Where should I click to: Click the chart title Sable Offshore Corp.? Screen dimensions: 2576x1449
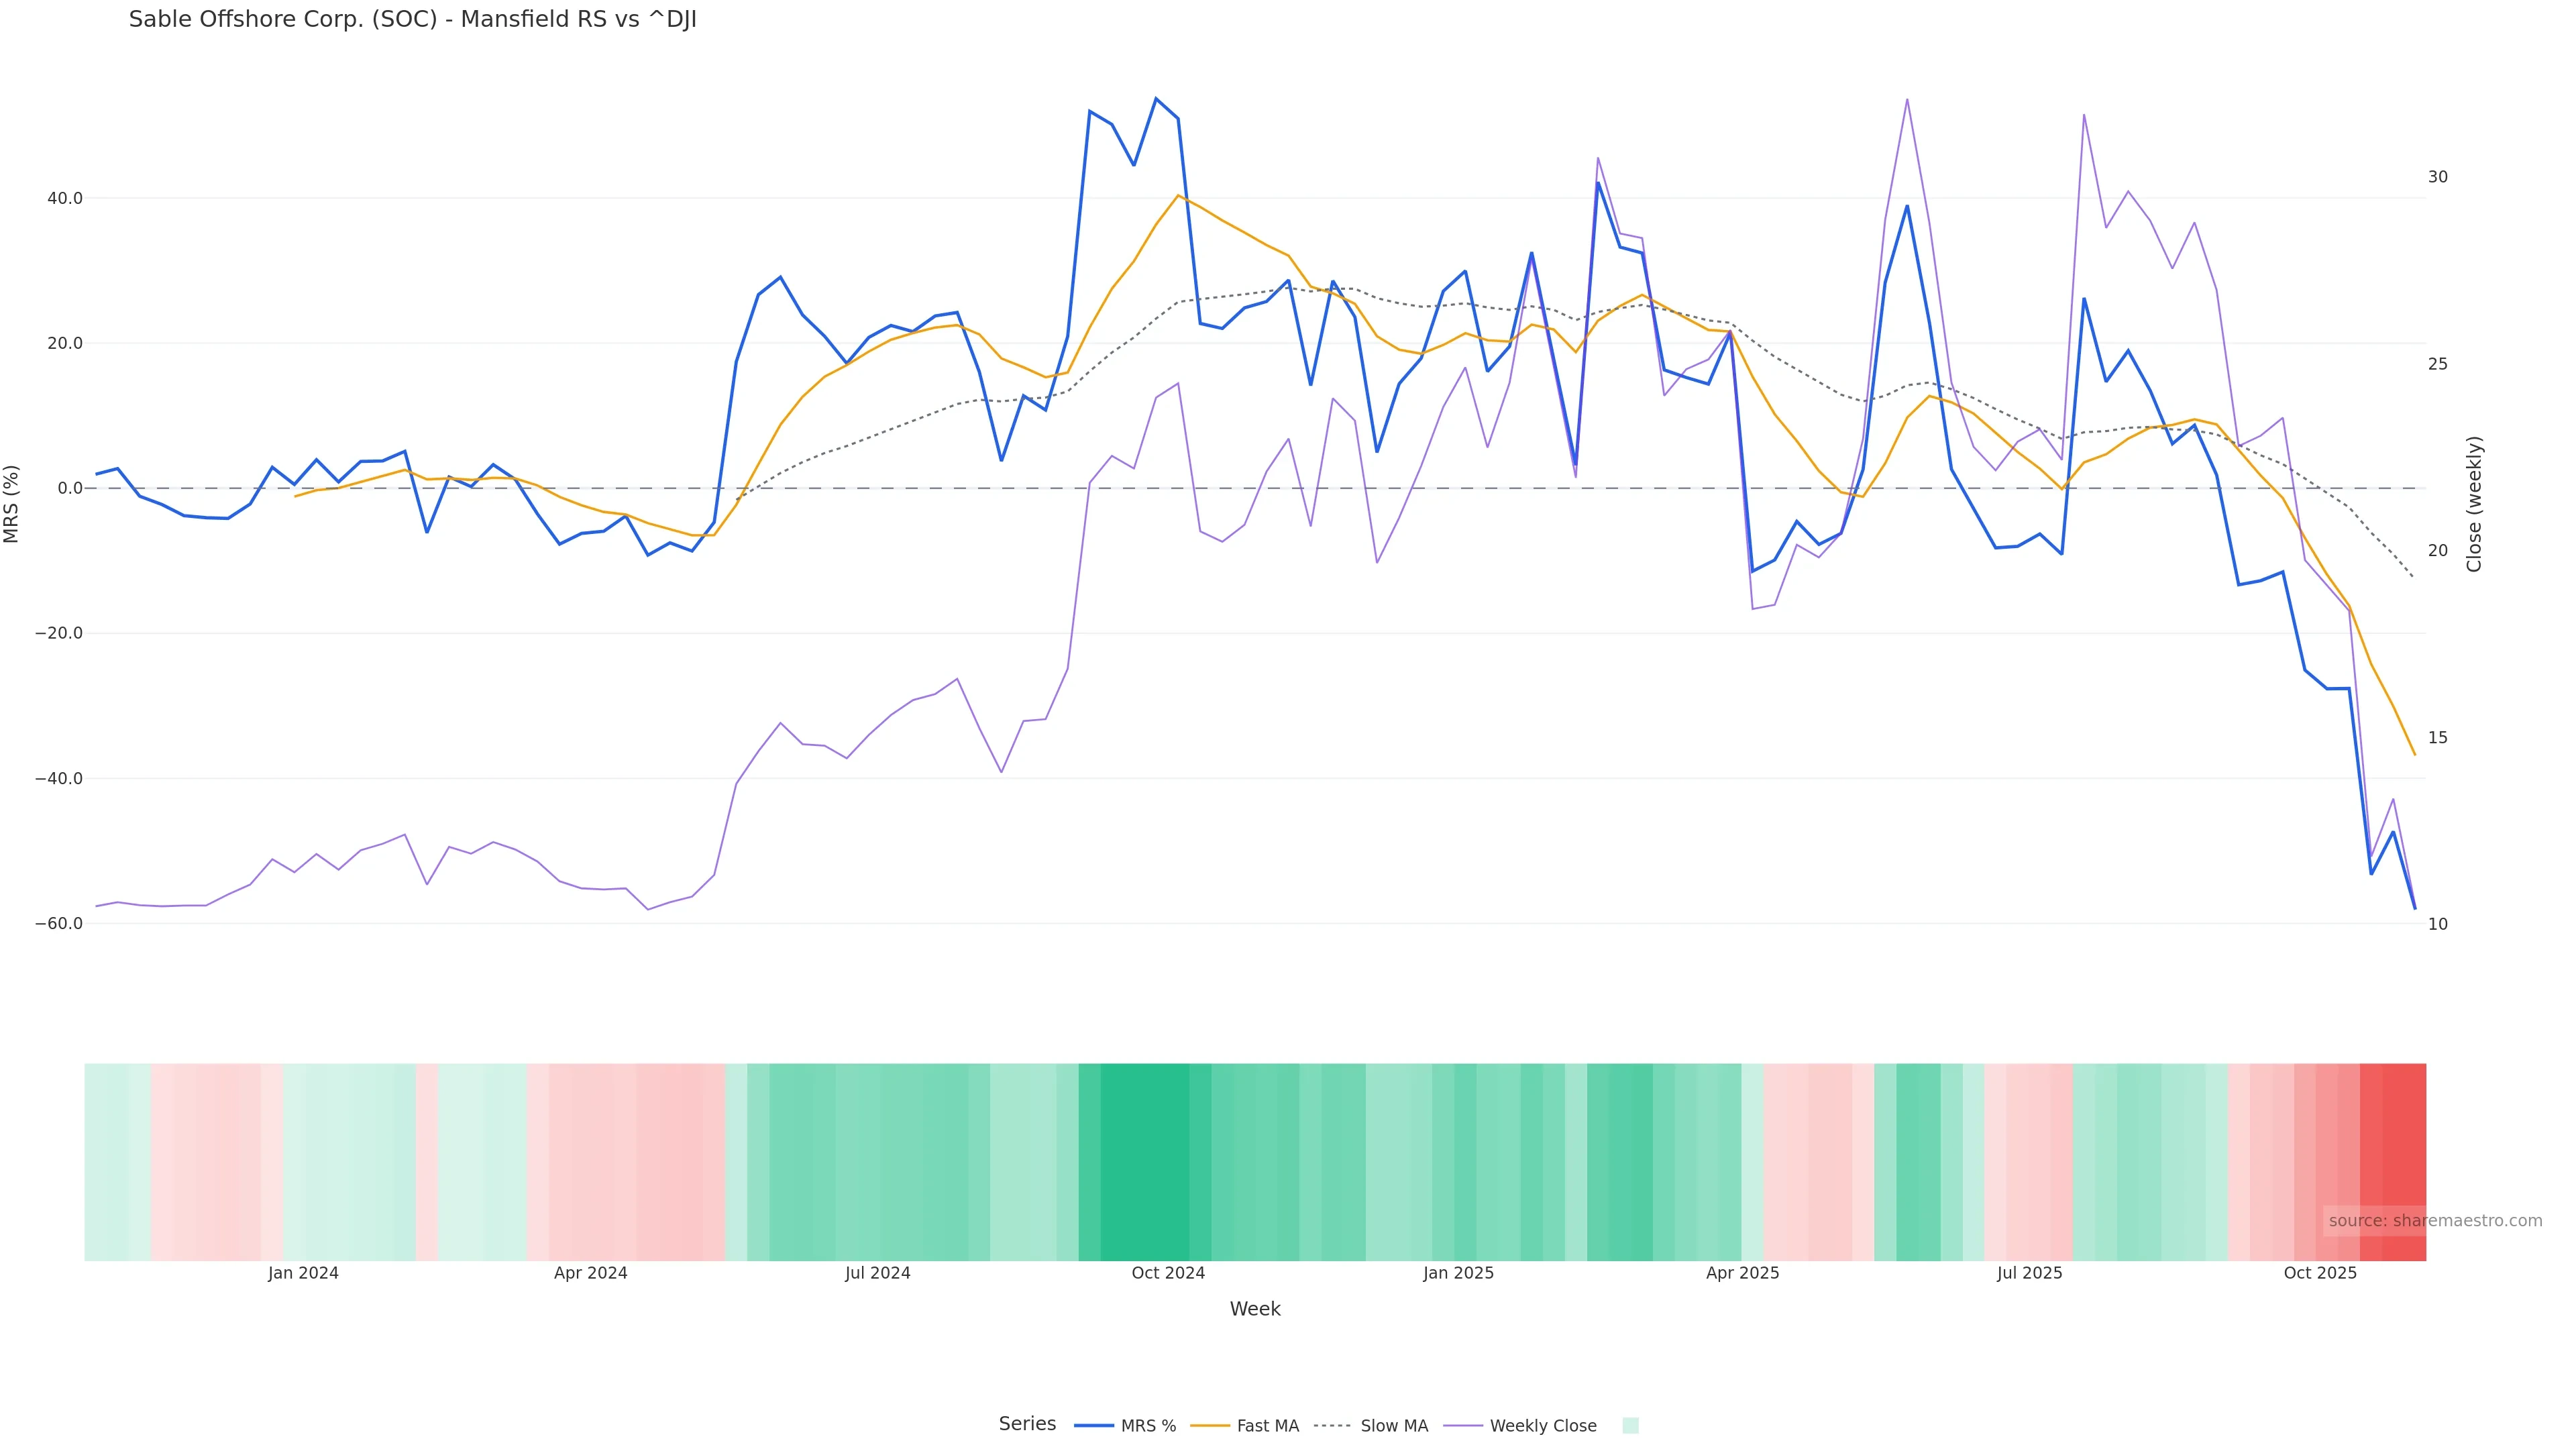(412, 19)
